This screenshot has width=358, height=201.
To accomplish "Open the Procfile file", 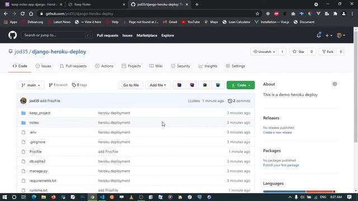I will [x=35, y=151].
